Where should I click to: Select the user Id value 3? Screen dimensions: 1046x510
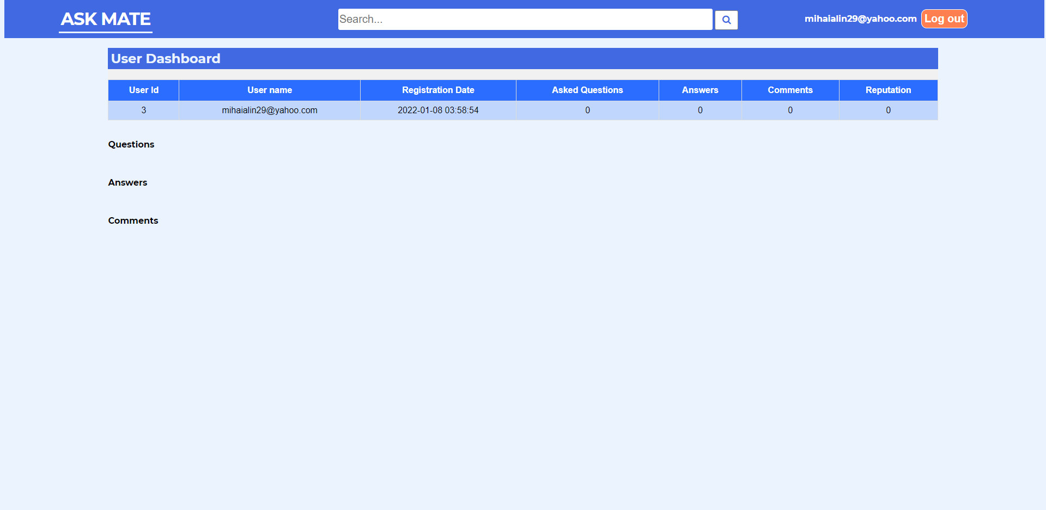tap(143, 110)
